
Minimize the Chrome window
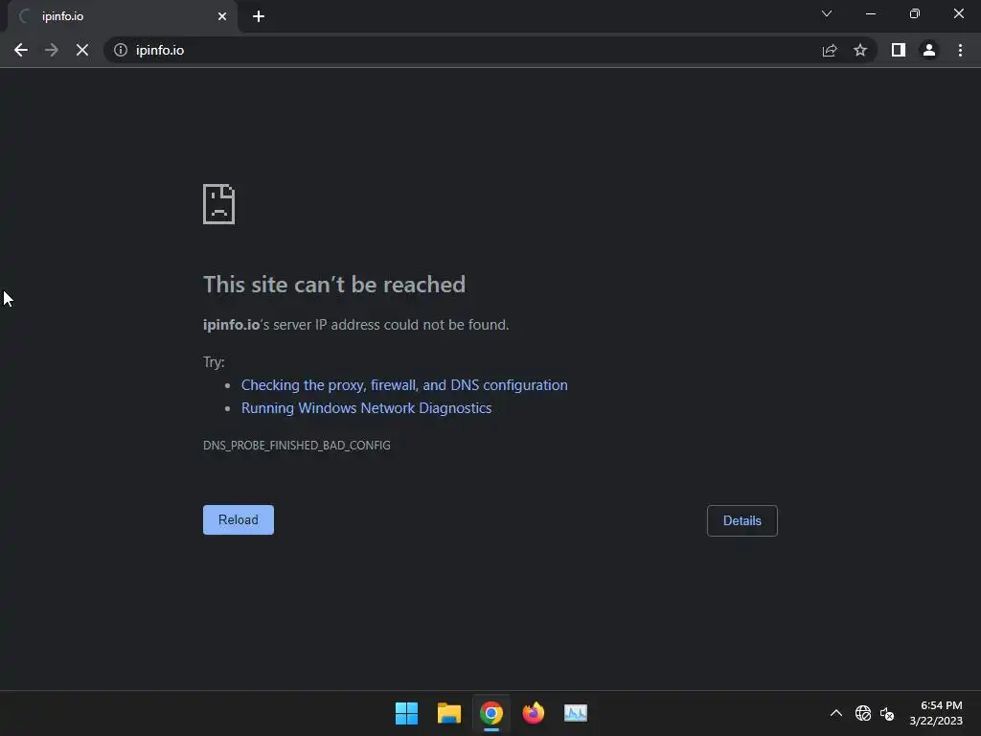coord(870,13)
